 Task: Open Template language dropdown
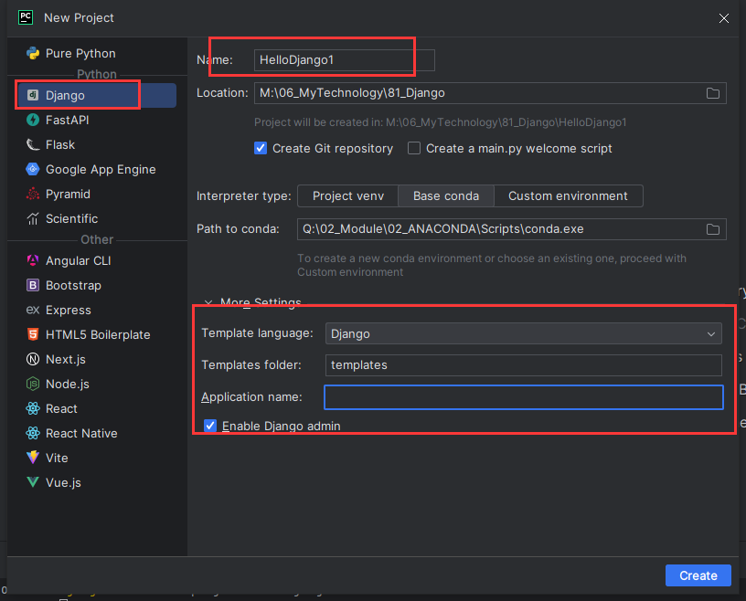tap(523, 333)
